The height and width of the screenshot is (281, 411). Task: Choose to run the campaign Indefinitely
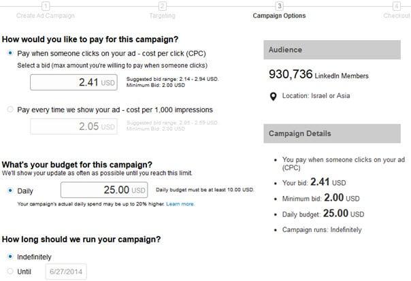coord(10,257)
